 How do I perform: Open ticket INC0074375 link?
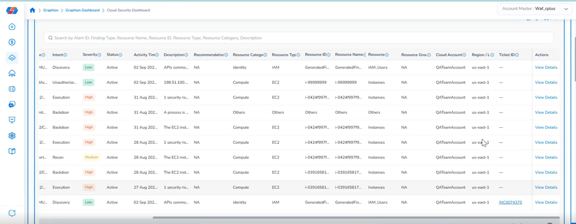[510, 202]
